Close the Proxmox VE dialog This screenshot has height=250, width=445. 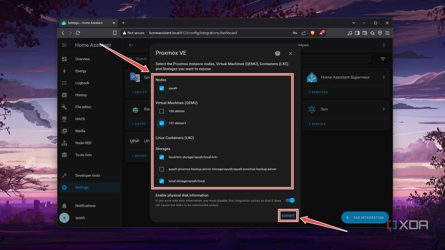pos(290,53)
